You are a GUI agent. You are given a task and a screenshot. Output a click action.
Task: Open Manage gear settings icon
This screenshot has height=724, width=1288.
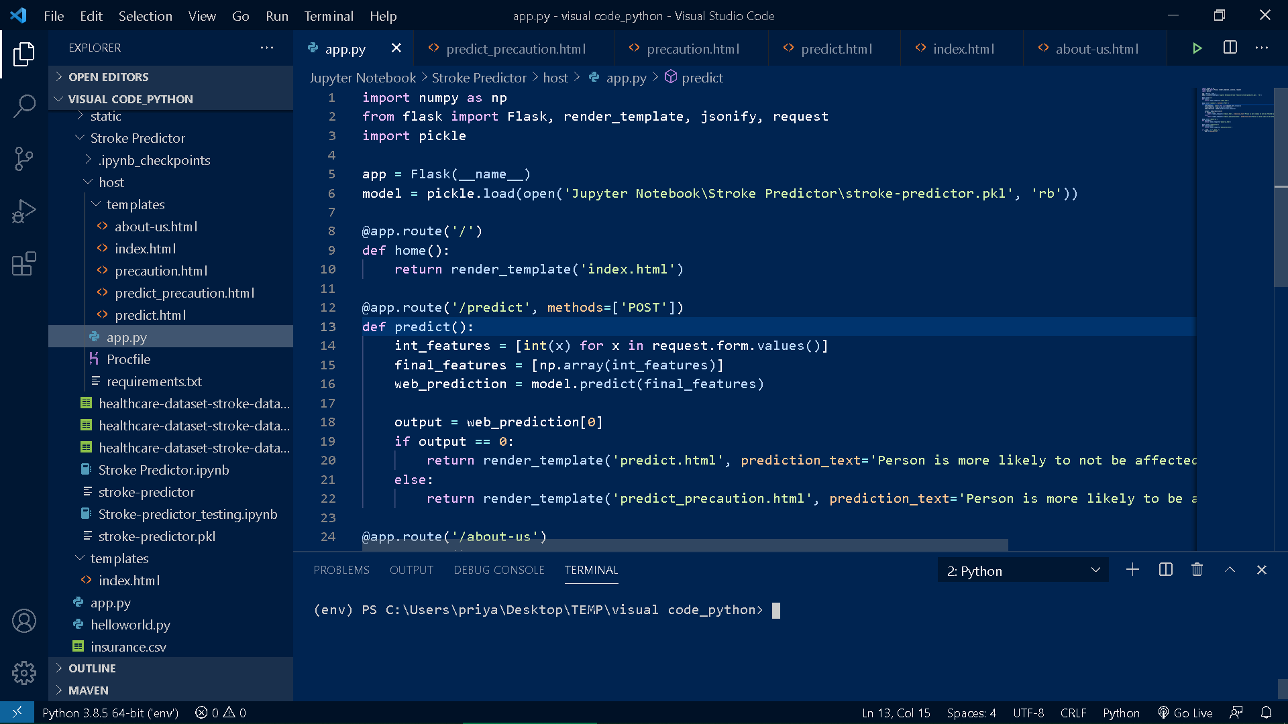pyautogui.click(x=24, y=672)
